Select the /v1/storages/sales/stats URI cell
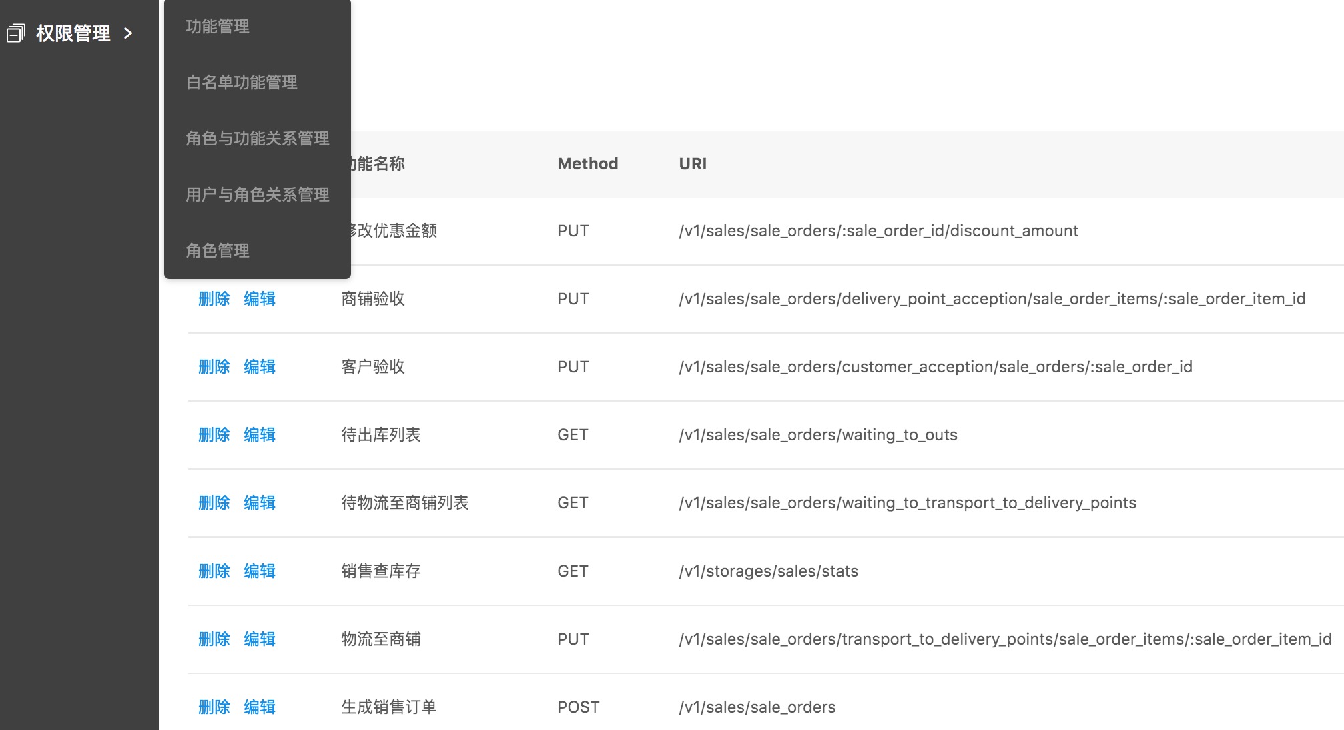Viewport: 1344px width, 730px height. (x=768, y=571)
